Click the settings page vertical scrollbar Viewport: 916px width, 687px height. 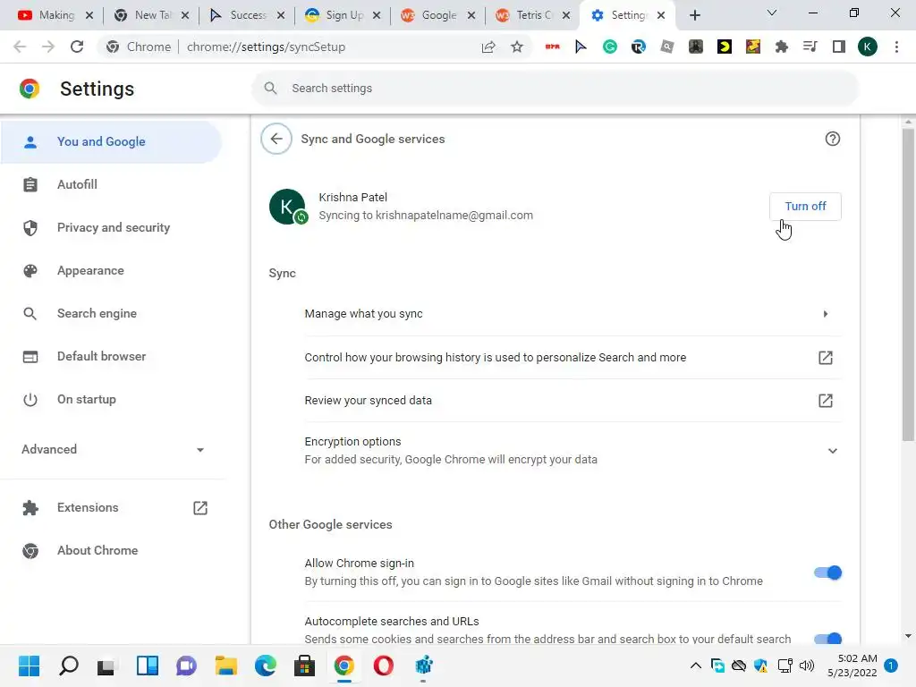[907, 285]
